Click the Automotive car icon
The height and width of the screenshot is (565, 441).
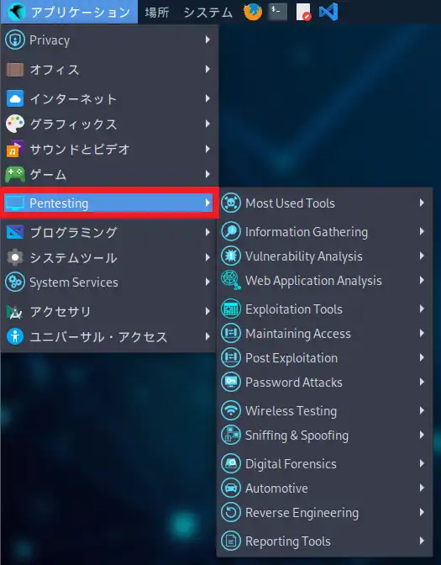click(x=231, y=488)
